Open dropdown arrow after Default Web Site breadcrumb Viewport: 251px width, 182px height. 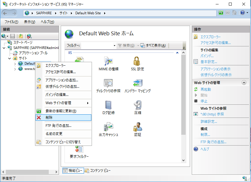point(105,13)
